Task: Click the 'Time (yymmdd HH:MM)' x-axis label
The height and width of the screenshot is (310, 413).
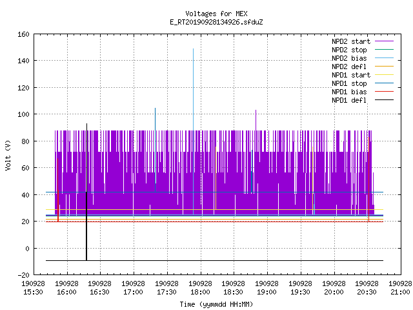Action: (216, 304)
